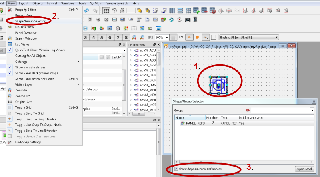Click the zoom in magnifier icon

tap(134, 37)
